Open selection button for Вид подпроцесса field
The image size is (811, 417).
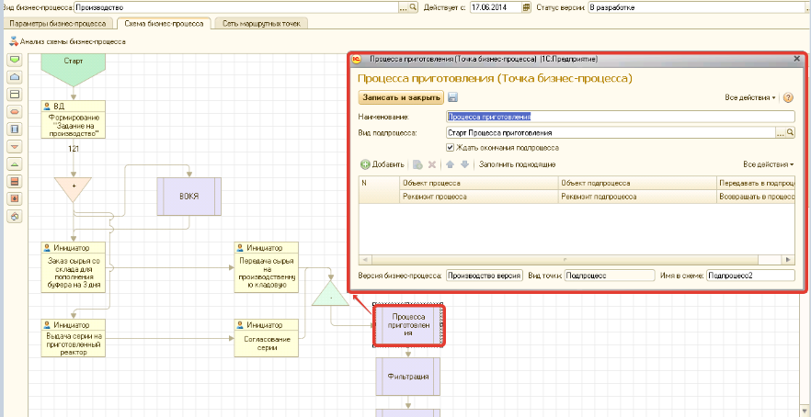click(780, 133)
